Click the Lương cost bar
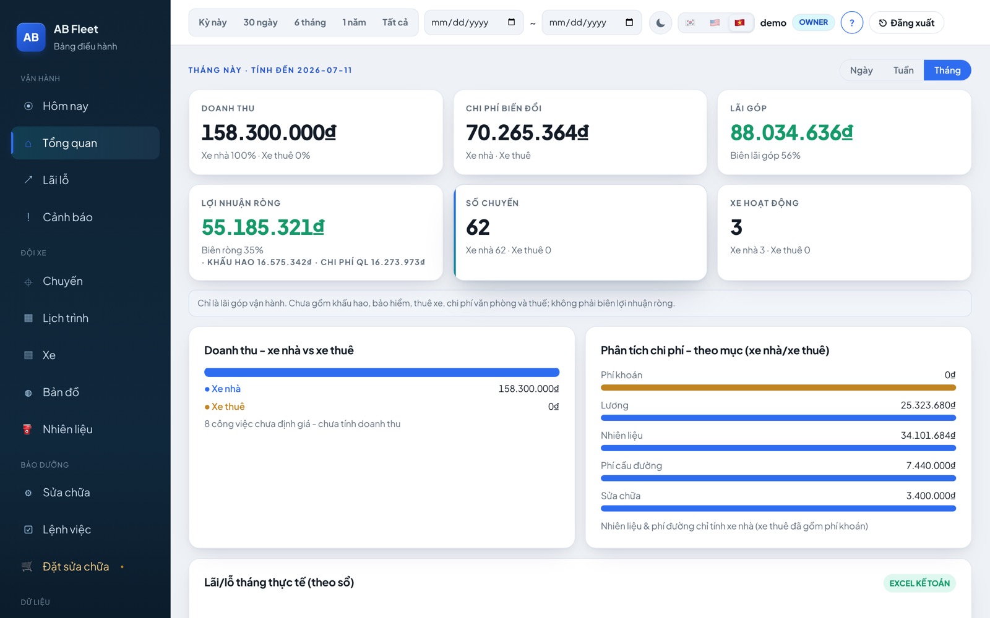 click(778, 418)
